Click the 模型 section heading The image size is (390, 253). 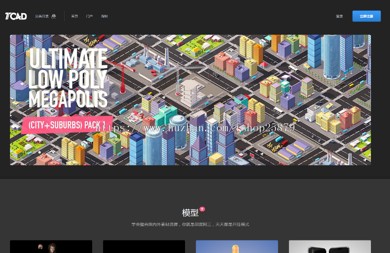pyautogui.click(x=190, y=213)
